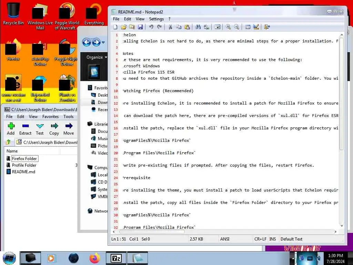Open Explorer recent locations dropdown arrow
353x265 pixels.
click(x=103, y=42)
